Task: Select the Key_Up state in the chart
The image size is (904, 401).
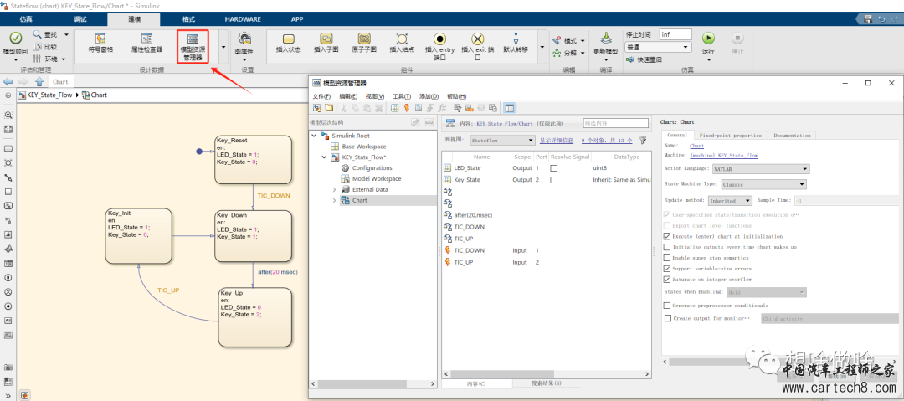Action: pos(256,318)
